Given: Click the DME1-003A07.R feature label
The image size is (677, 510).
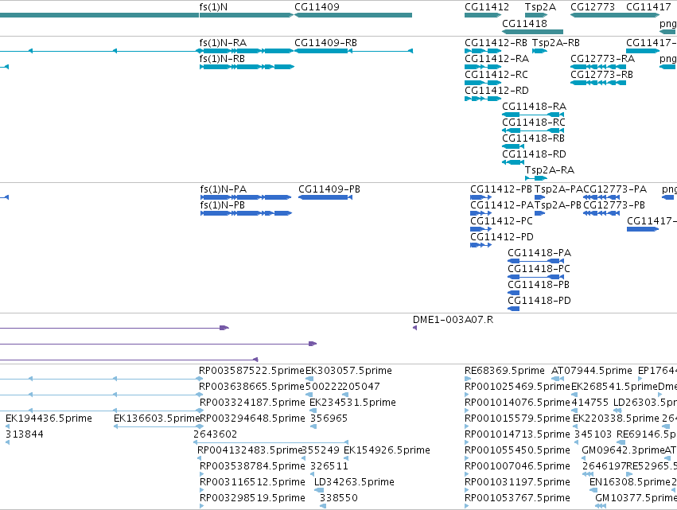Looking at the screenshot, I should [453, 320].
